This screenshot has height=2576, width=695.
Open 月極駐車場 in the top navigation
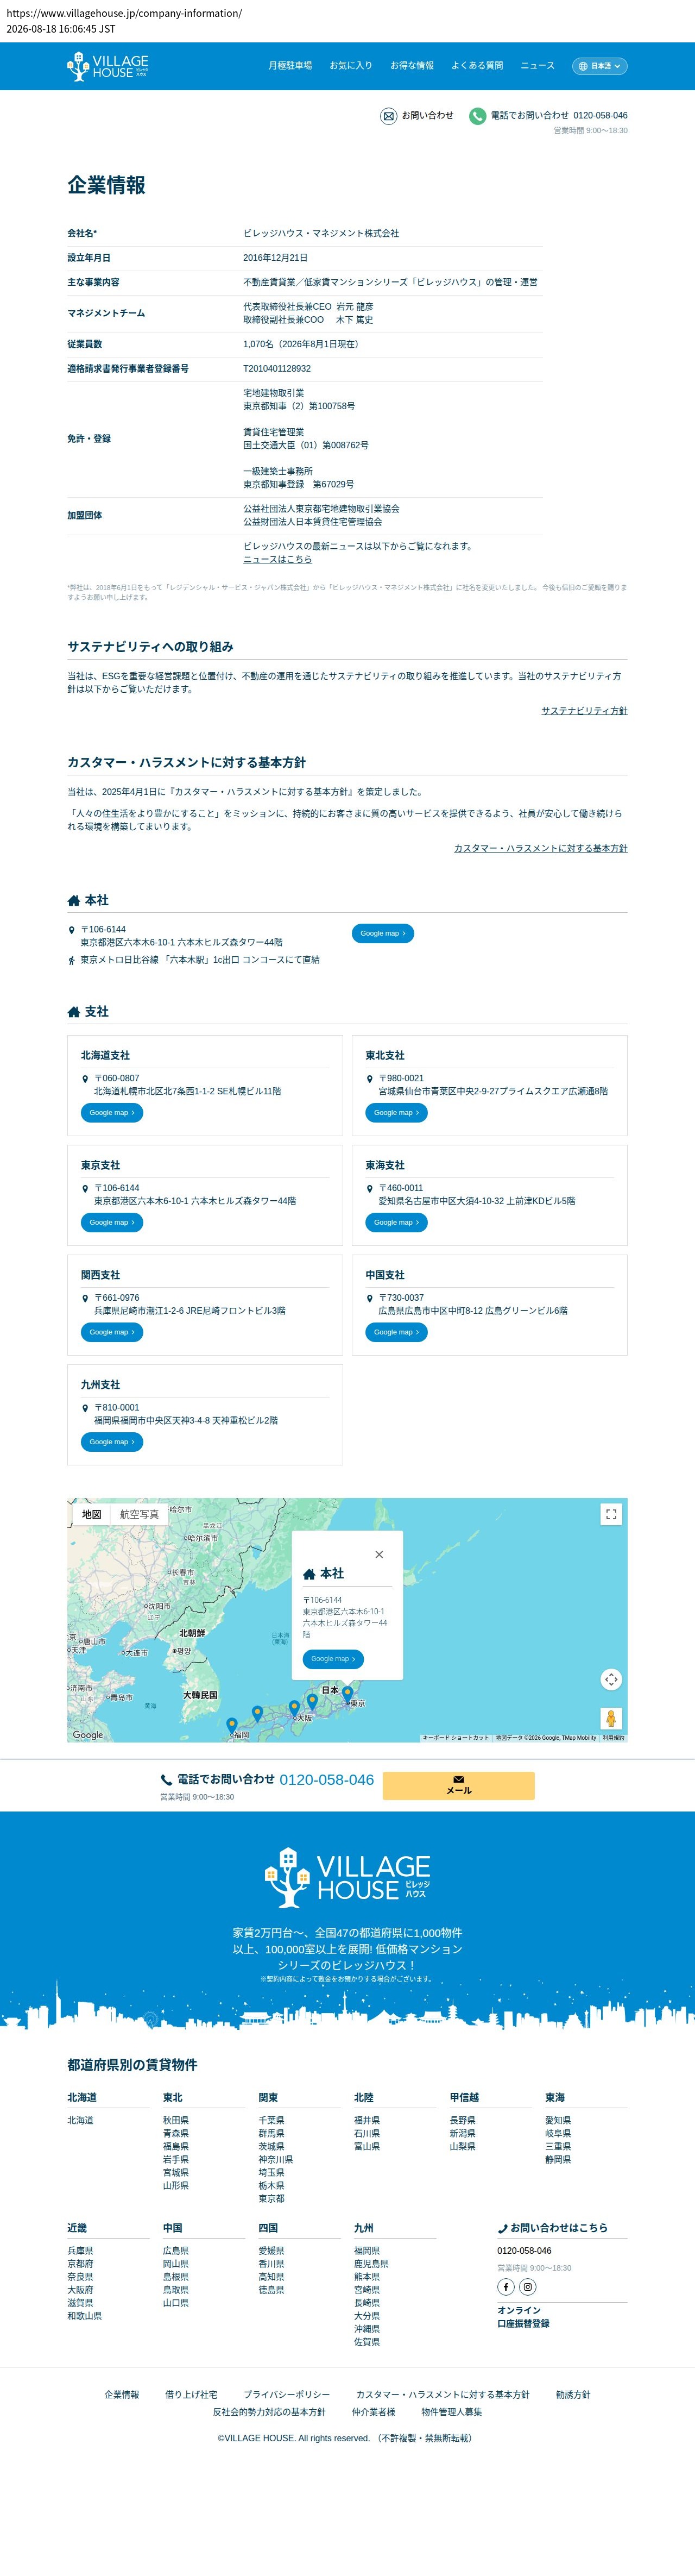tap(290, 66)
